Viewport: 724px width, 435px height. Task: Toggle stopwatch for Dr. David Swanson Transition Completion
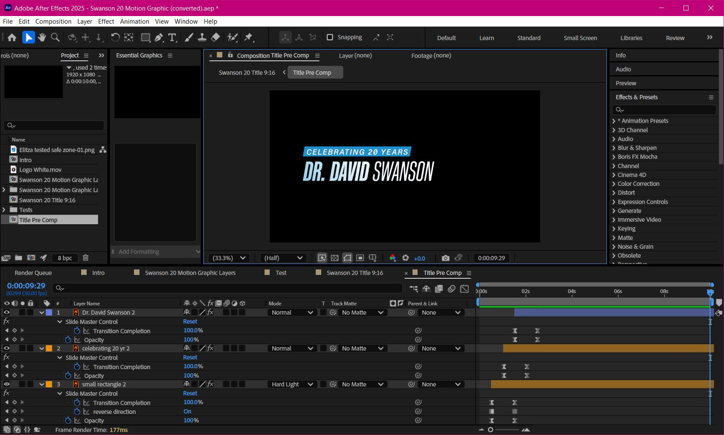pyautogui.click(x=77, y=331)
